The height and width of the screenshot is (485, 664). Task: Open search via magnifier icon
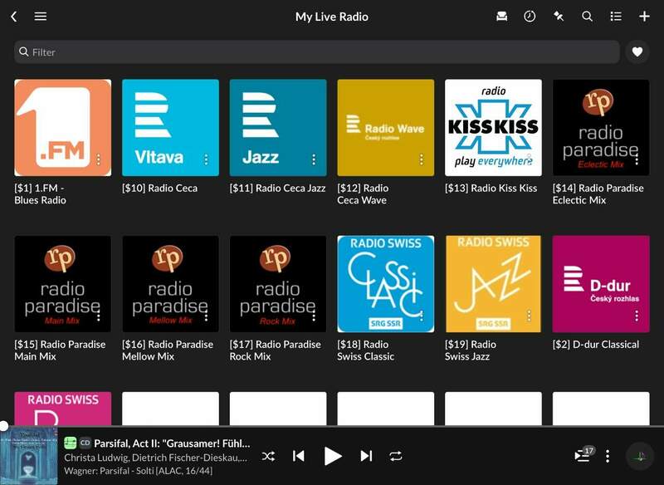click(587, 17)
